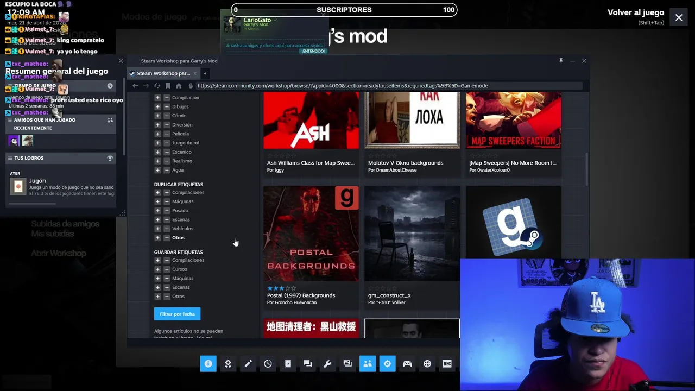The height and width of the screenshot is (391, 695).
Task: Click the browser URL address field
Action: (389, 86)
